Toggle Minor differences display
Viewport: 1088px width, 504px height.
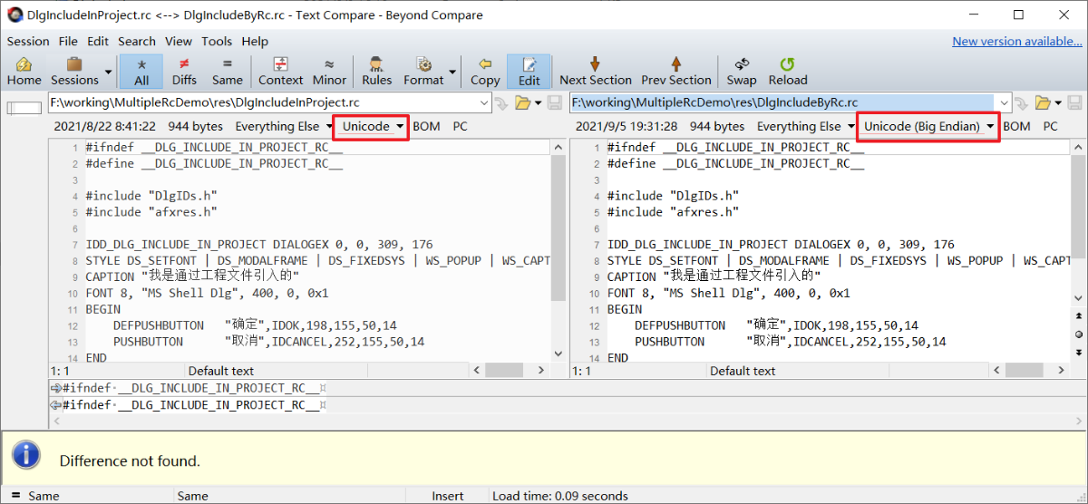329,72
